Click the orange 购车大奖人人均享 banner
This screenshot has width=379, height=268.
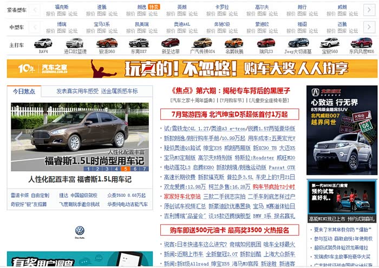pos(192,69)
